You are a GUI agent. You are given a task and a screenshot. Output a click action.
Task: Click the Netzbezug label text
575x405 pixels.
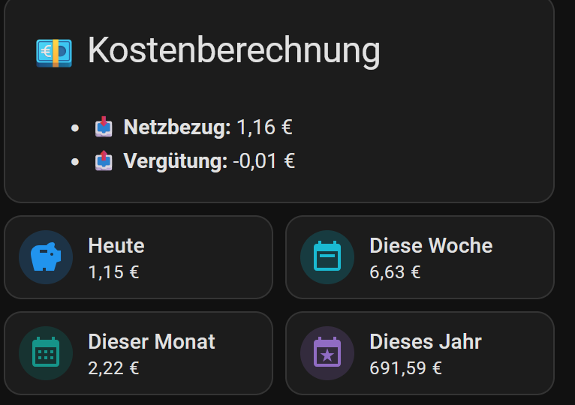coord(177,127)
